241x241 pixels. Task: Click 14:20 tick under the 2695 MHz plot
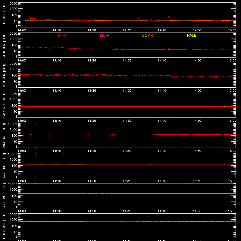(x=92, y=151)
